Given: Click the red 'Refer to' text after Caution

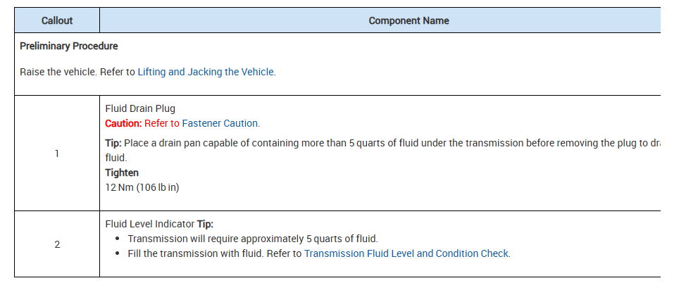Looking at the screenshot, I should tap(162, 123).
